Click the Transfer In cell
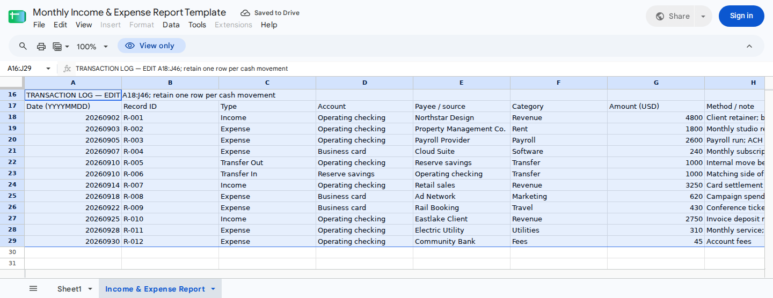The width and height of the screenshot is (773, 298). coord(267,174)
